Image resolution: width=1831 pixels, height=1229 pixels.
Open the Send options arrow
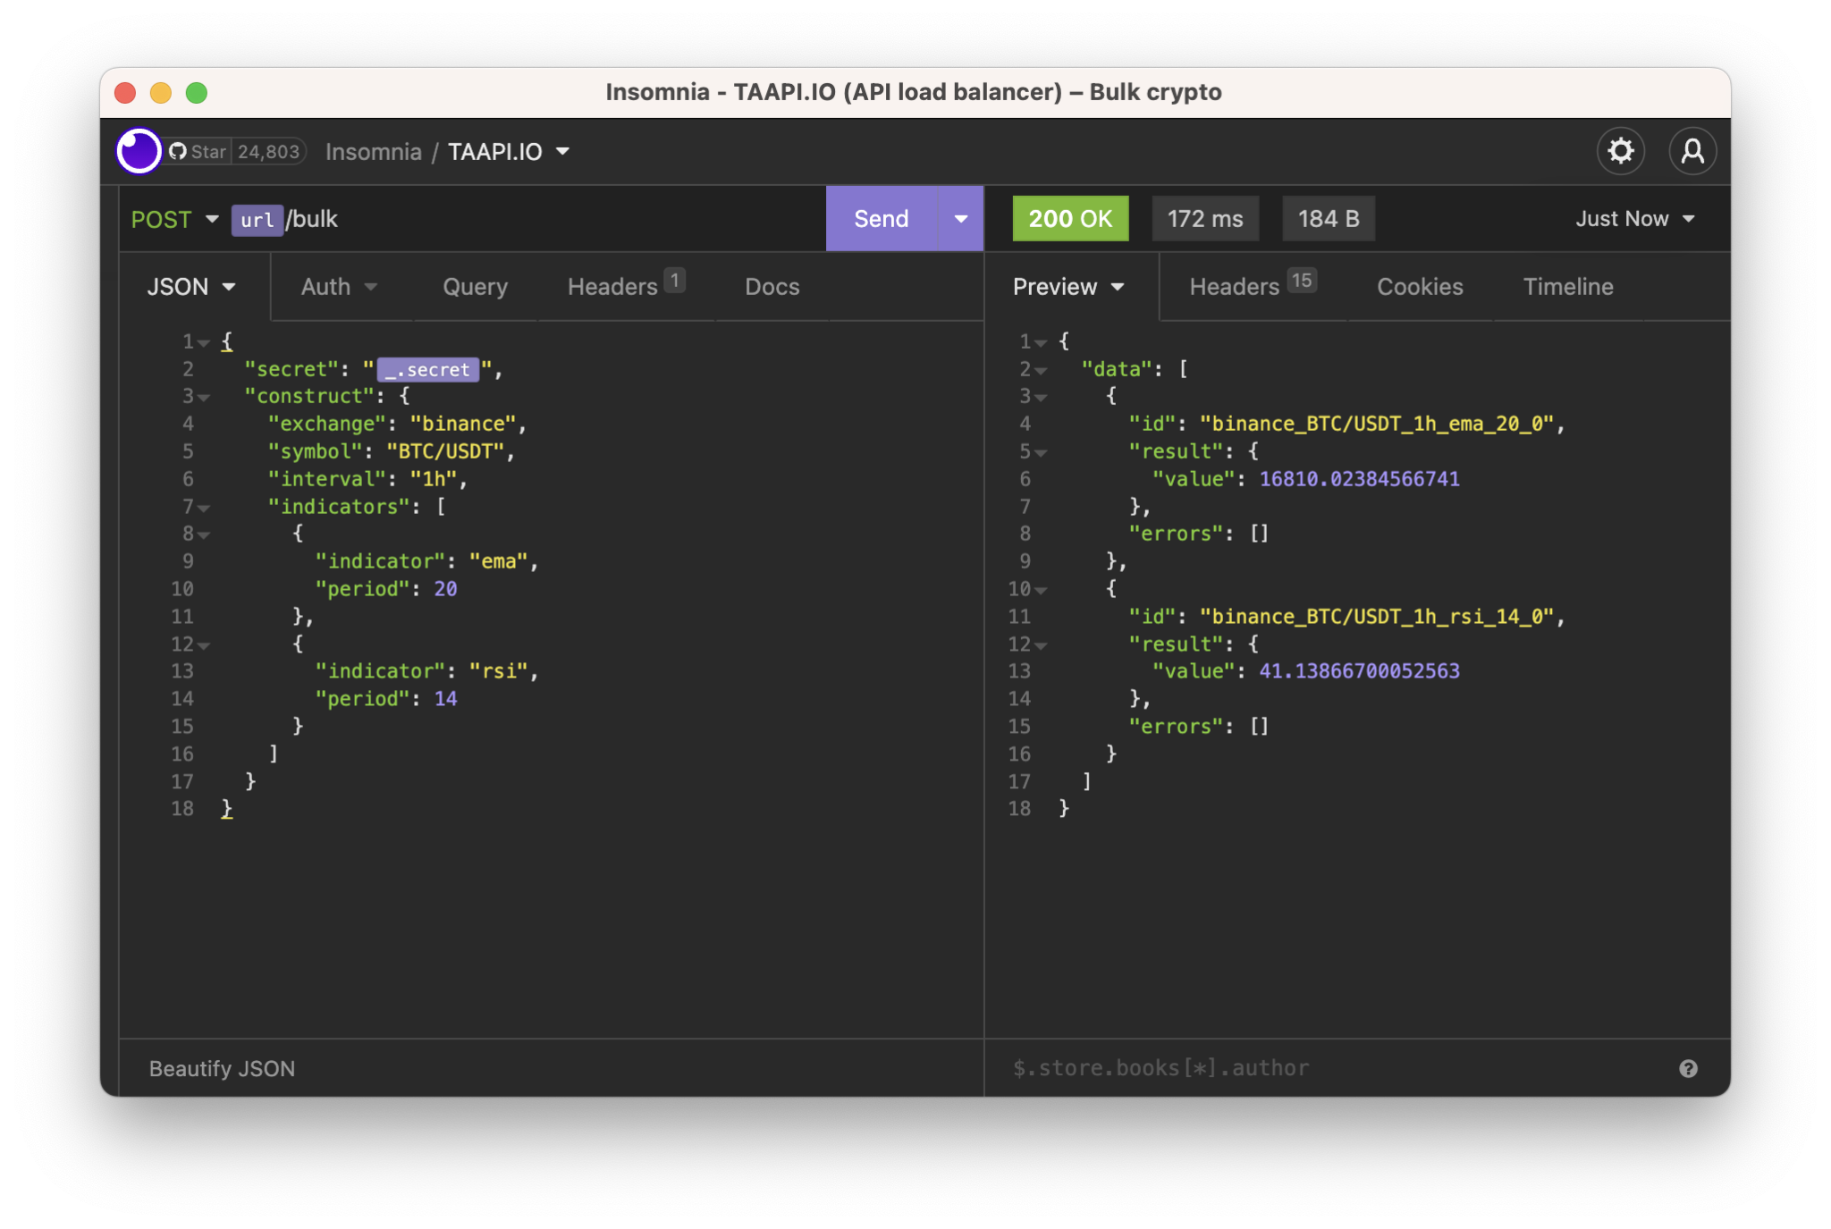[x=961, y=218]
